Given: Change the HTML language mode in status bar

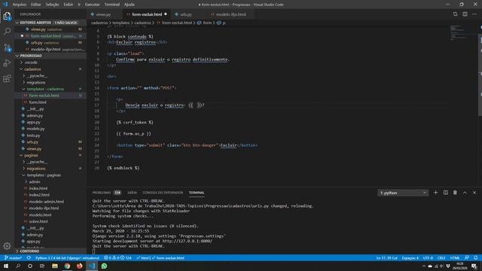Looking at the screenshot, I should [x=455, y=257].
